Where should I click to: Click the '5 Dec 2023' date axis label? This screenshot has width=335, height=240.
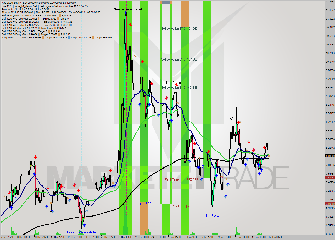(7, 237)
